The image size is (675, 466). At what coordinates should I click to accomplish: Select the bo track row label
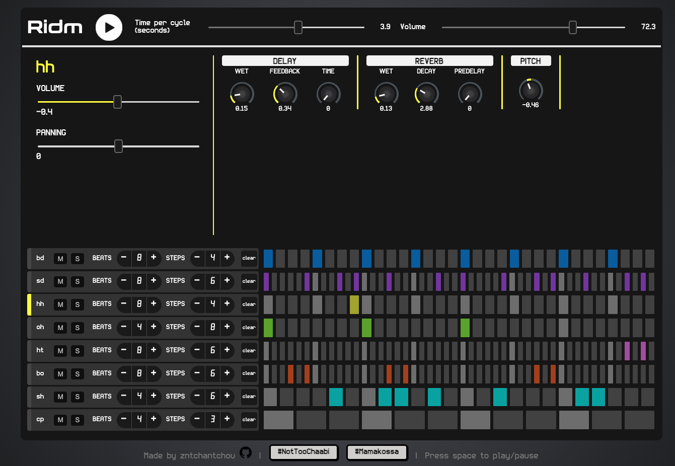point(40,373)
